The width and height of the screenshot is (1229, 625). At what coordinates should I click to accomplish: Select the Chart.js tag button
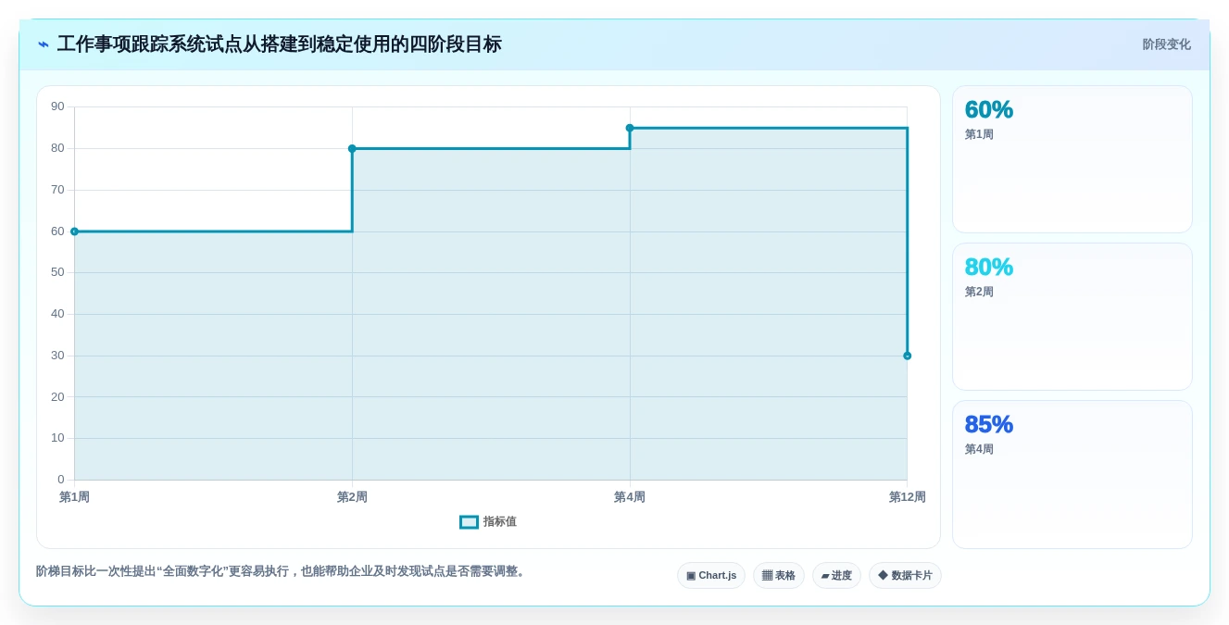pos(711,576)
